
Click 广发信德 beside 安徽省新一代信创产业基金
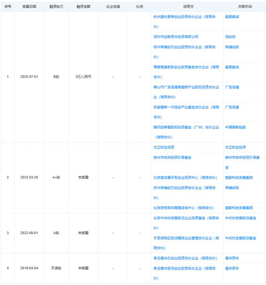click(x=232, y=107)
